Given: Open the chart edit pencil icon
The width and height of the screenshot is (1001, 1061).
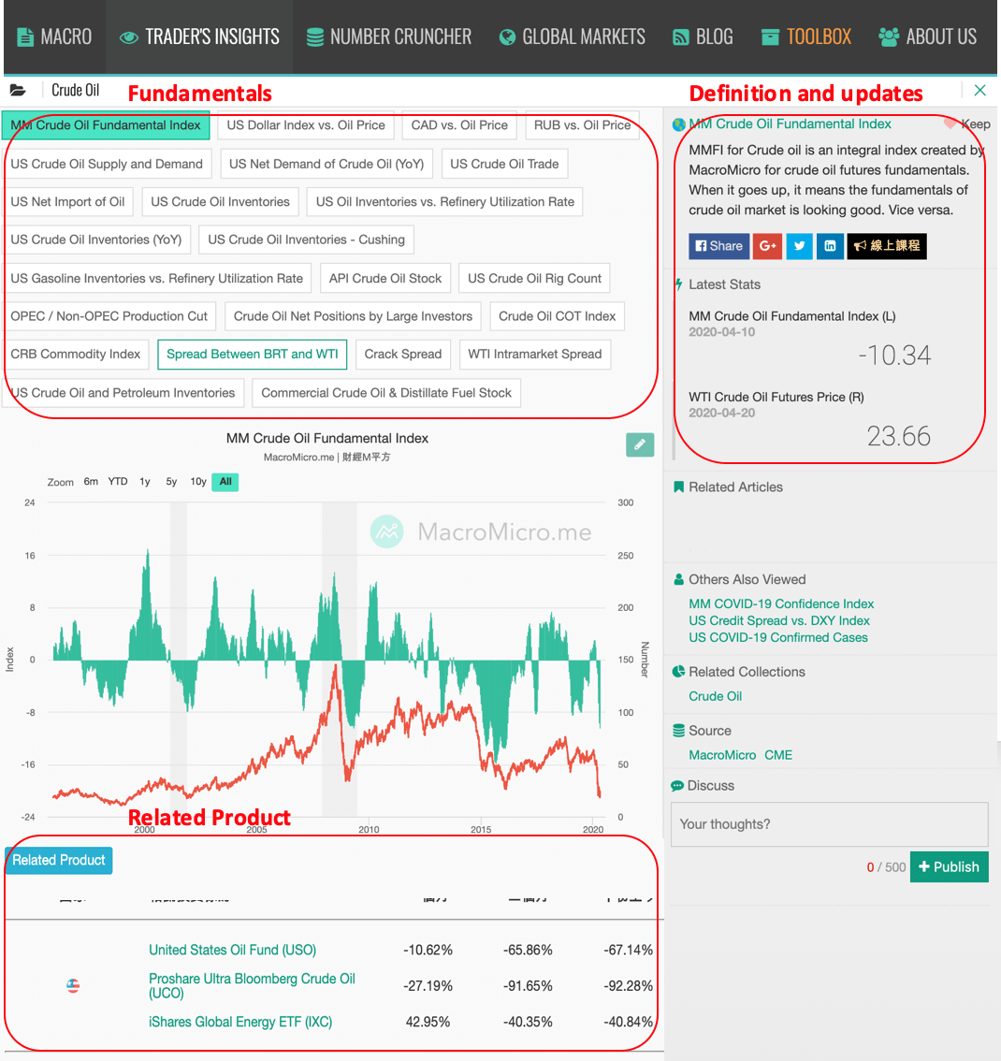Looking at the screenshot, I should 640,444.
